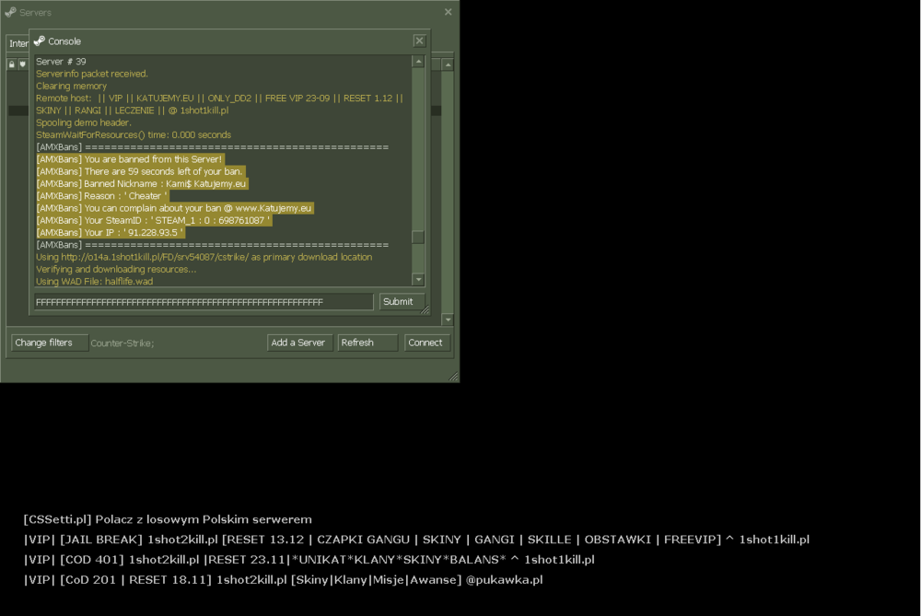Viewport: 921px width, 616px height.
Task: Click the Console window resize grip
Action: (426, 309)
